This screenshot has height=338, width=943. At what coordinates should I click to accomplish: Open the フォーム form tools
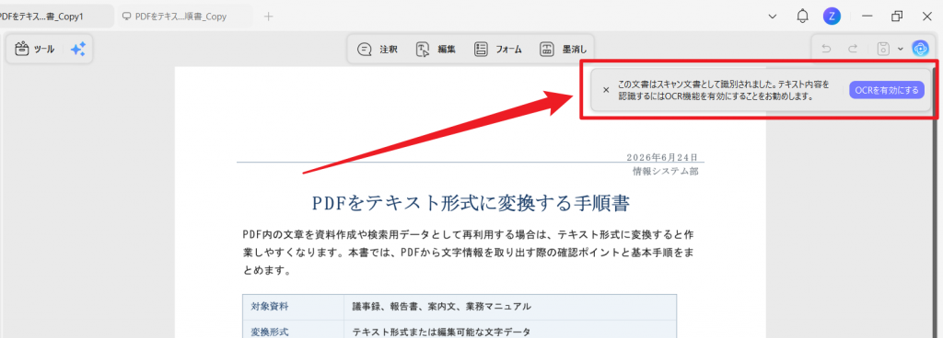(x=497, y=50)
